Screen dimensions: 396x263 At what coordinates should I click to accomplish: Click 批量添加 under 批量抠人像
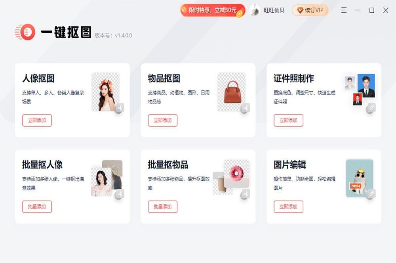tap(37, 207)
